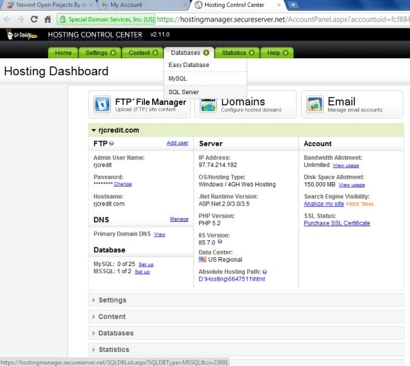
Task: Expand the Content section
Action: 246,317
